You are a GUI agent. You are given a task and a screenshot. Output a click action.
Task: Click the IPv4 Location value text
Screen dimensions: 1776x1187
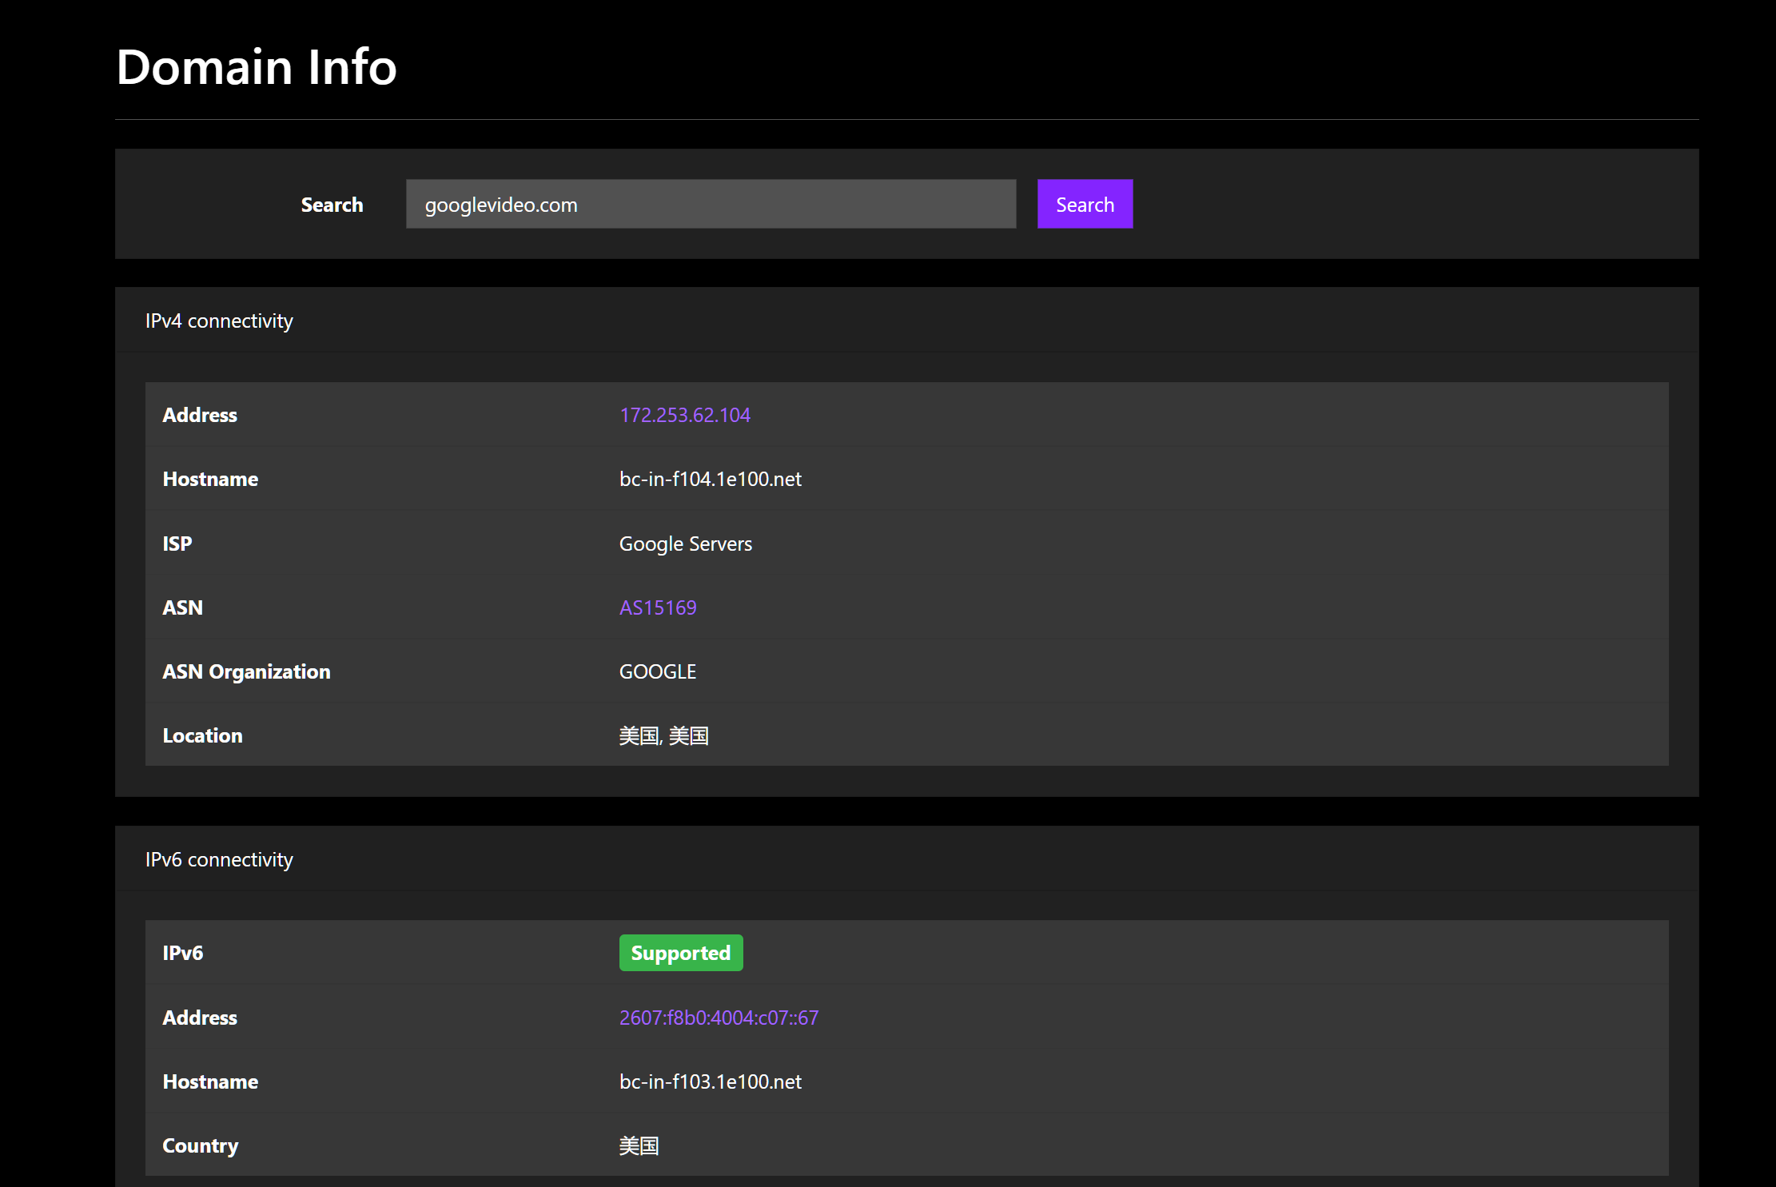coord(663,735)
